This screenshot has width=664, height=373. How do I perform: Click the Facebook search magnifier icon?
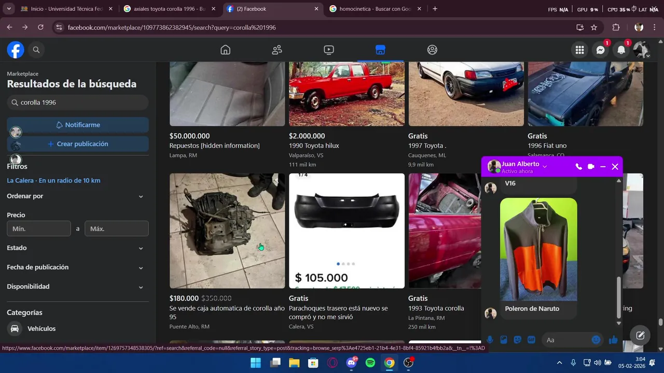coord(36,50)
